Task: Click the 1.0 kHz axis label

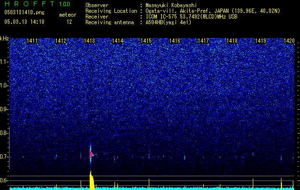Action: tap(4, 85)
